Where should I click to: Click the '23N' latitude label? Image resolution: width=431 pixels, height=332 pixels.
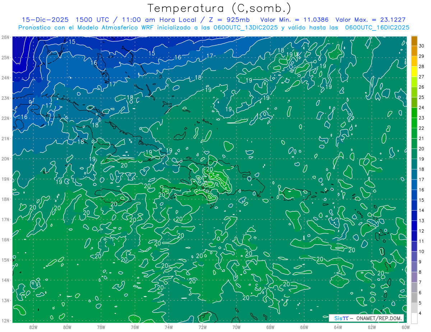[5, 98]
